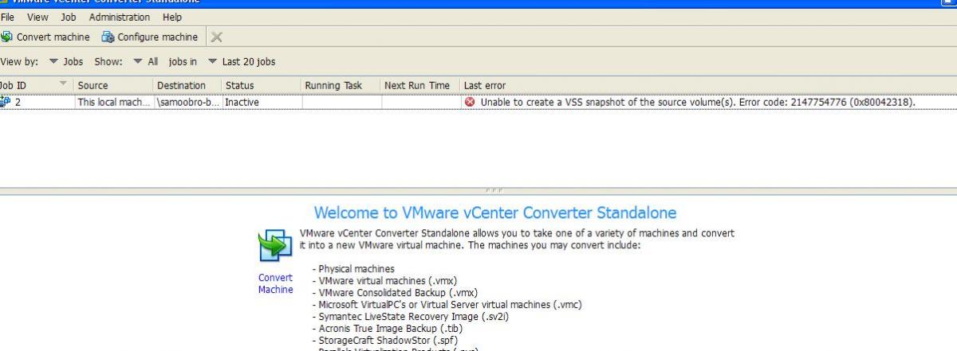Viewport: 957px width, 351px height.
Task: Click Configure machine toolbar button
Action: pos(150,37)
